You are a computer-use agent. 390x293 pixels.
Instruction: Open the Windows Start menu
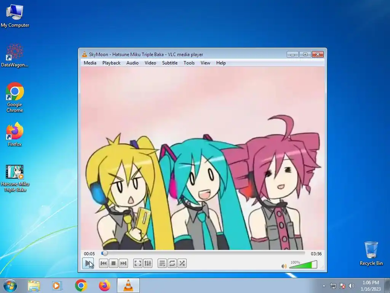click(x=10, y=285)
